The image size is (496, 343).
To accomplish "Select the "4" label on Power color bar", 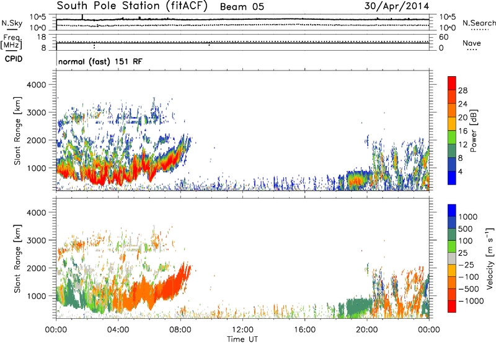I will [x=461, y=171].
